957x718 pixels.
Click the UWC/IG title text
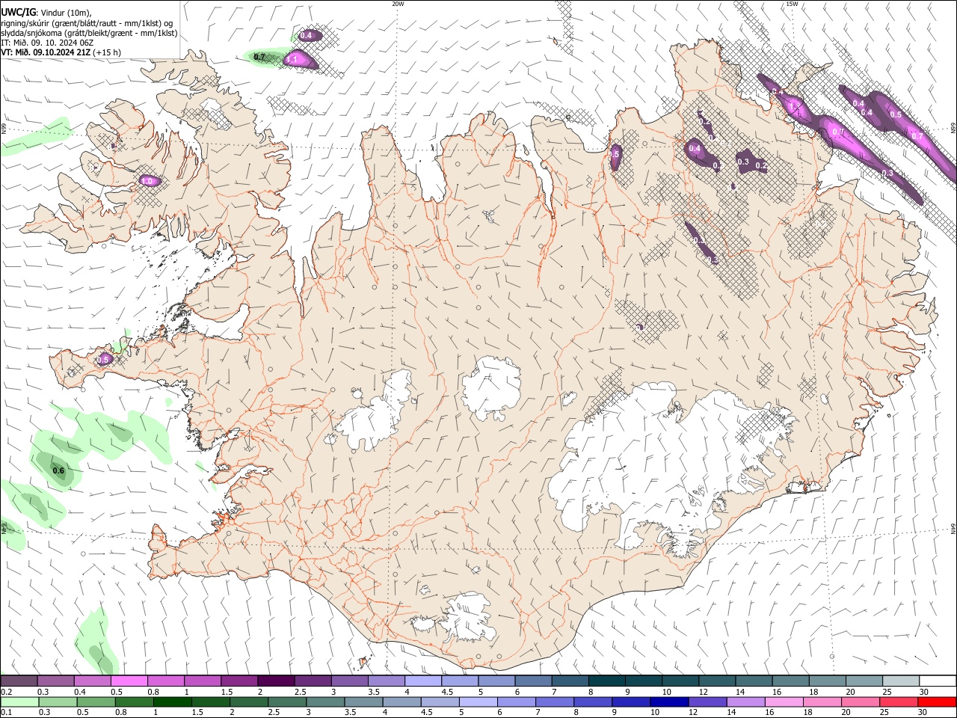click(x=18, y=12)
